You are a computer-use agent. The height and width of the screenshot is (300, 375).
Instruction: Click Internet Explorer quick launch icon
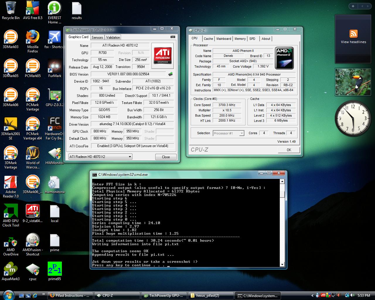click(35, 296)
